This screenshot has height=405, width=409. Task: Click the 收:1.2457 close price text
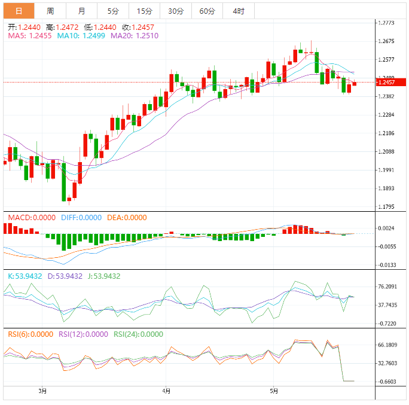[138, 27]
